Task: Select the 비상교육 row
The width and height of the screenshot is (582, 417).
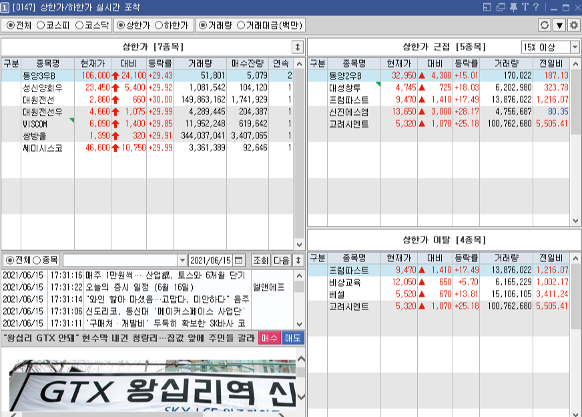Action: point(439,282)
